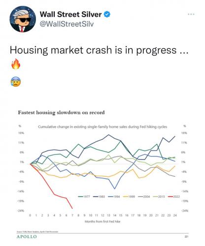Open the three-dot more options menu
Screen dimensions: 205x246
[x=191, y=14]
